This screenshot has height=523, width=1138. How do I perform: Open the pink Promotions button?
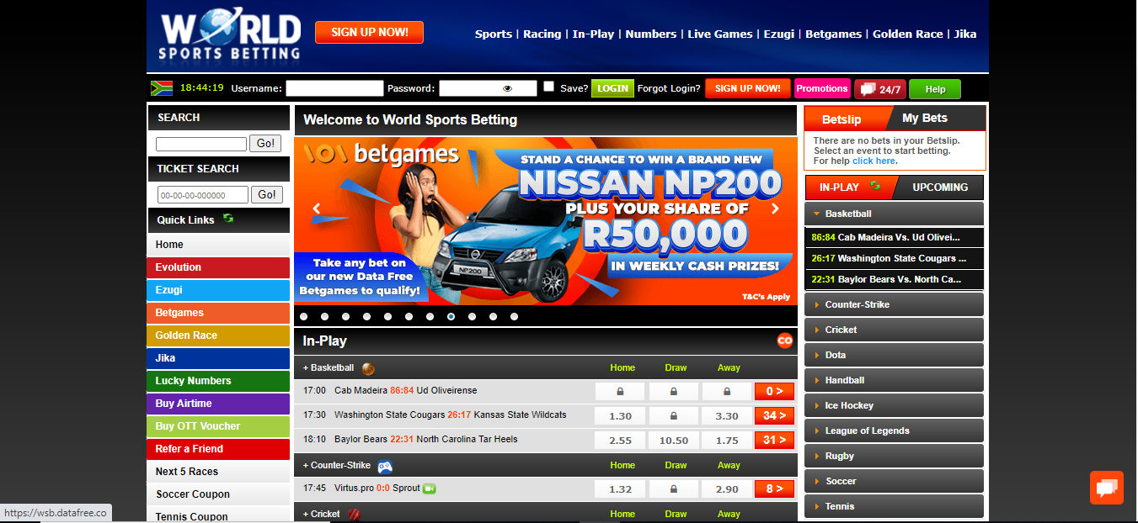point(822,88)
